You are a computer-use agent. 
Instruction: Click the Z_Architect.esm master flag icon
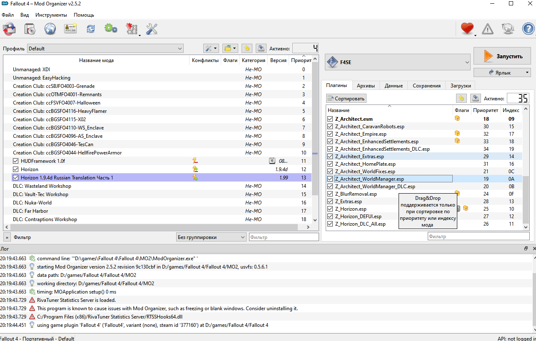[x=457, y=119]
